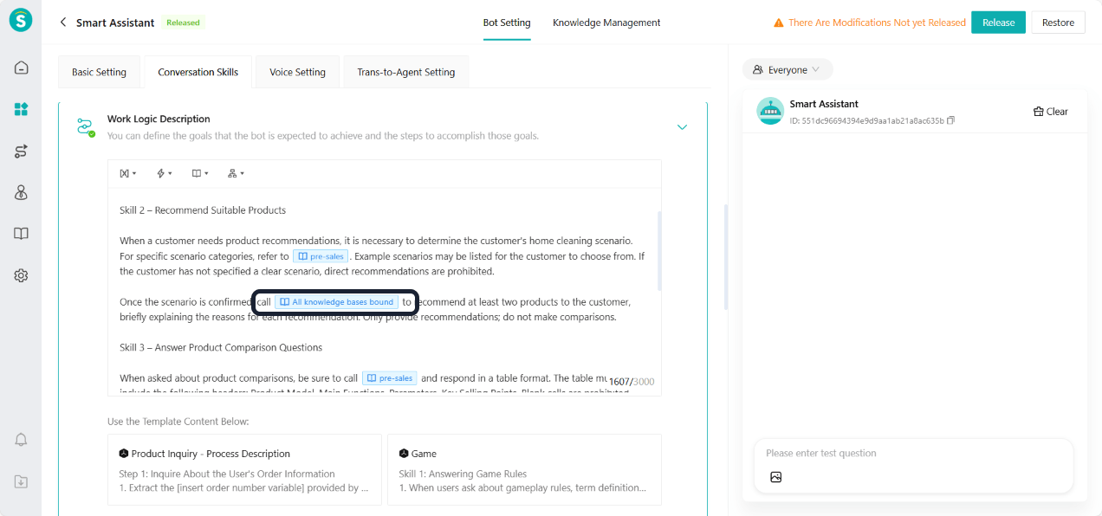Open the insert variable dropdown in editor toolbar
The width and height of the screenshot is (1102, 516).
tap(128, 173)
